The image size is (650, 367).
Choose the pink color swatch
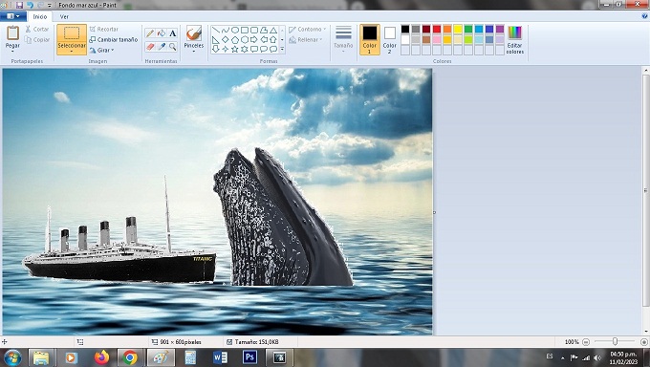(x=437, y=39)
